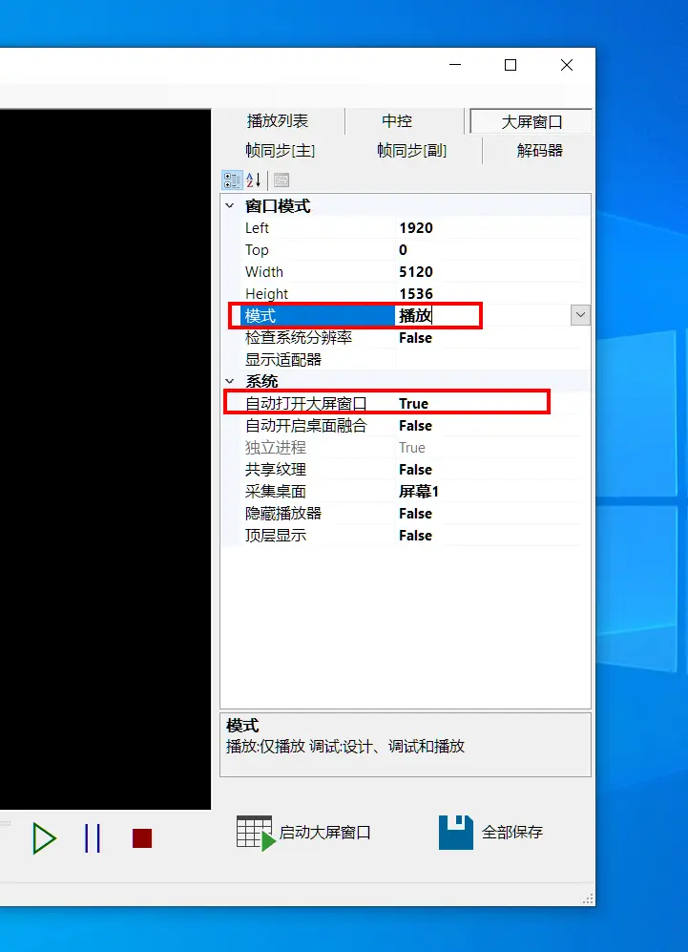Select the 自动打开大屏窗口 property label

(305, 404)
